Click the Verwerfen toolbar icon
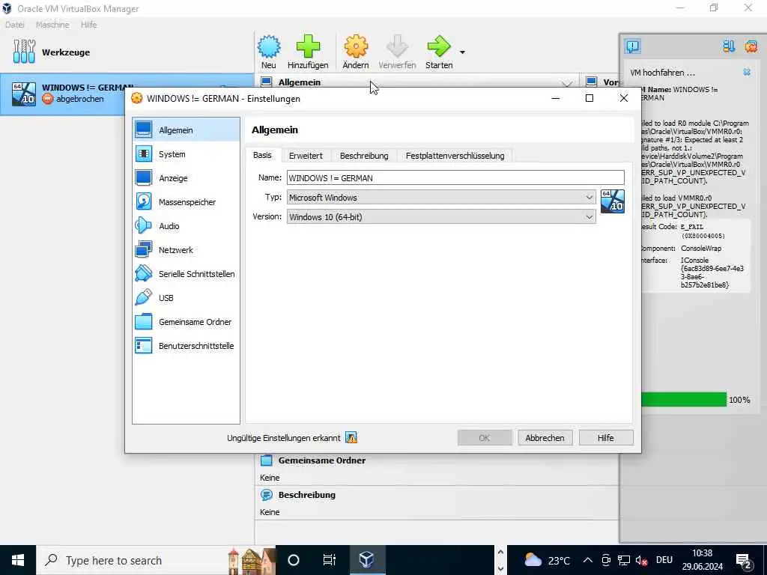The width and height of the screenshot is (767, 575). (x=397, y=52)
